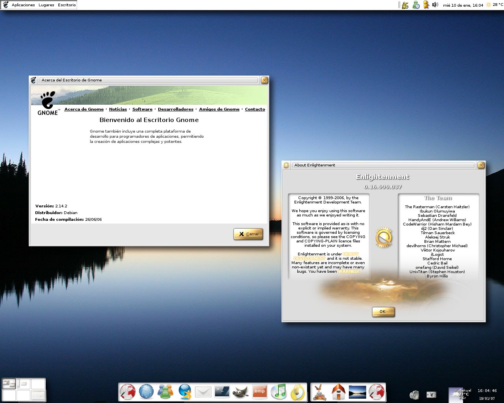Click 'The Team' heading
Image resolution: width=504 pixels, height=403 pixels.
click(x=438, y=198)
